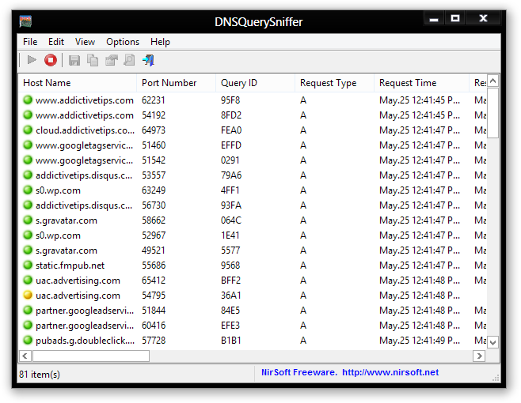Open the Options menu
This screenshot has width=521, height=403.
point(123,42)
